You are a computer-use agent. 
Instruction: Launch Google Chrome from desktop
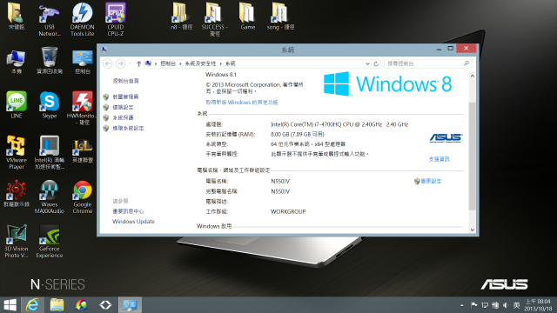[83, 196]
